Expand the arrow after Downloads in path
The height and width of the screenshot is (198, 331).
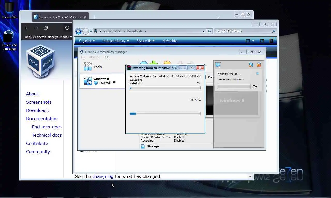point(145,31)
